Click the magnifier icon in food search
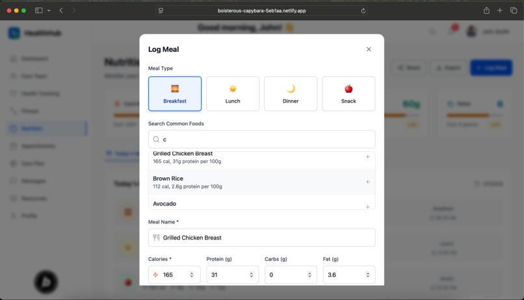The width and height of the screenshot is (524, 300). coord(156,139)
